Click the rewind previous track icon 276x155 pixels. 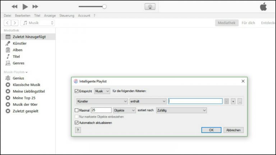coord(14,6)
